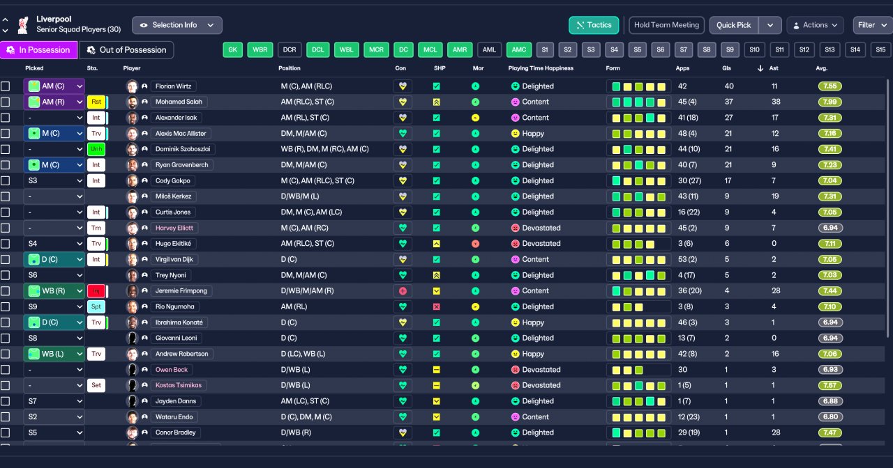Click Mohamed Salah's match sharpness icon
The image size is (893, 468).
tap(437, 102)
